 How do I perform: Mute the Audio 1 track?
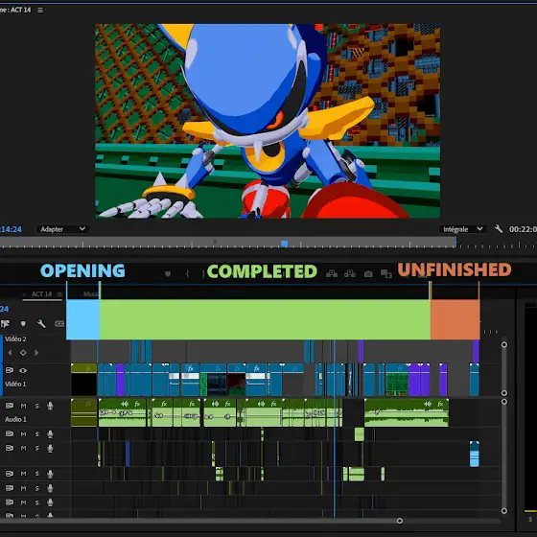point(23,406)
